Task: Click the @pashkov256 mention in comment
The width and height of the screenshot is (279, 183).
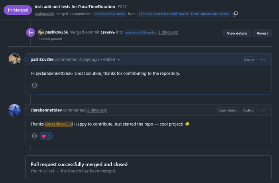Action: click(x=58, y=124)
